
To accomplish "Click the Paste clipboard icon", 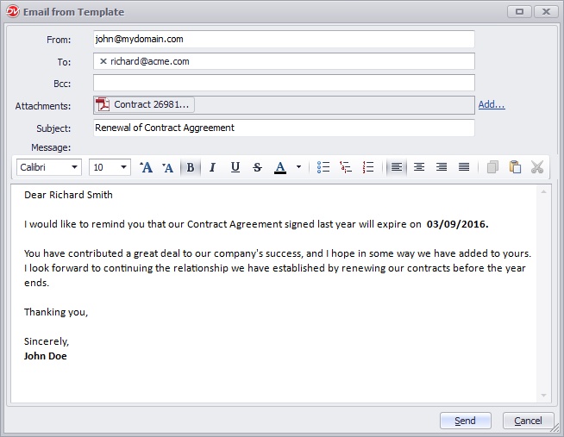I will pos(515,167).
